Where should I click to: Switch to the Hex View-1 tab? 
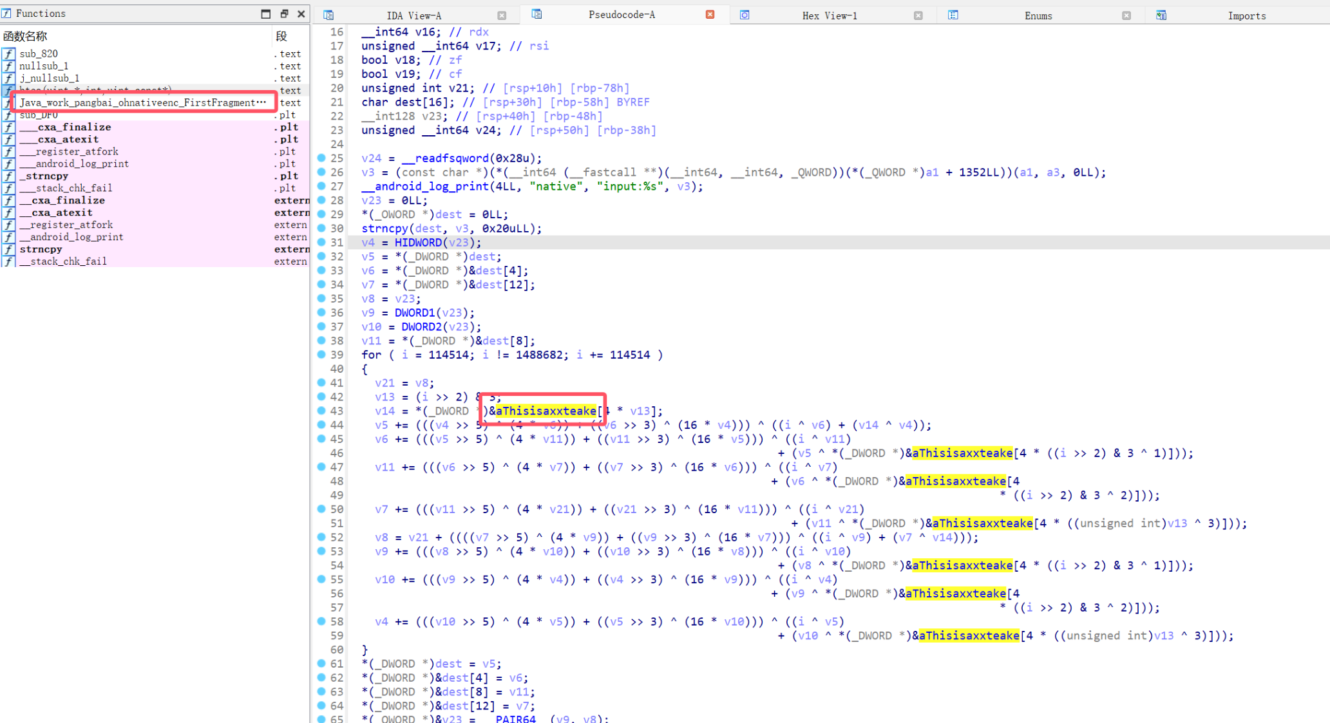(829, 15)
